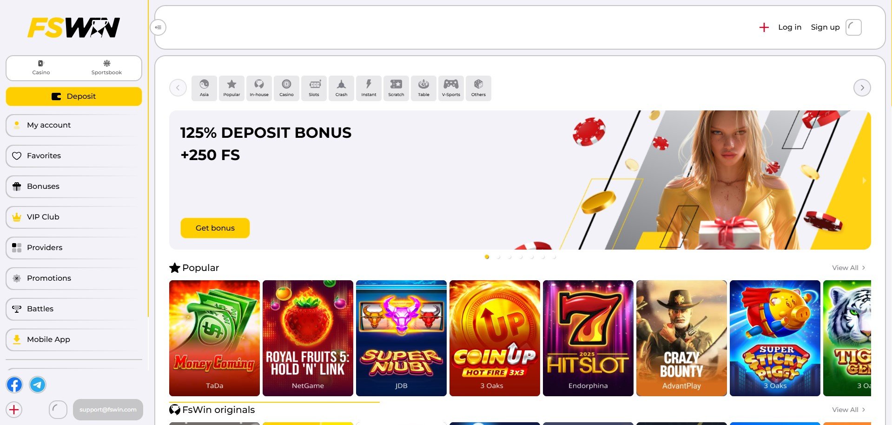Open the Table games category icon
892x425 pixels.
(423, 88)
